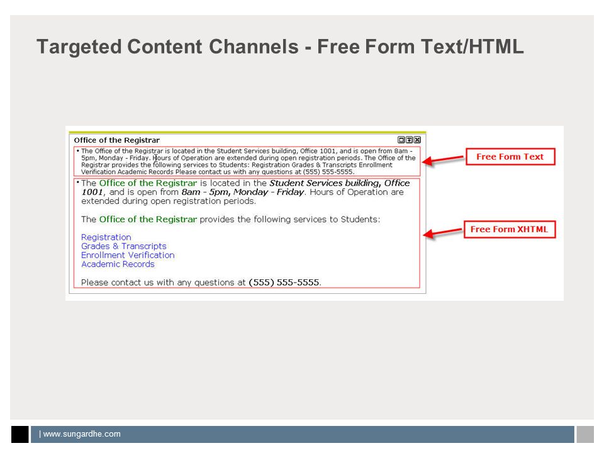Close the Office of the Registrar channel
Screen dimensions: 604x453
(417, 140)
